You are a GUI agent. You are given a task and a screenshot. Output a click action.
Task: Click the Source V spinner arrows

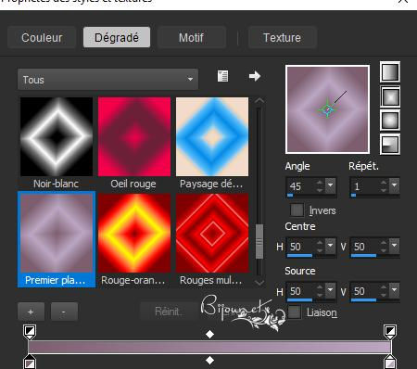click(384, 291)
